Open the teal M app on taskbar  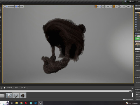click(31, 103)
